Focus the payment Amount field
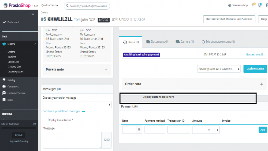The height and width of the screenshot is (151, 268). [x=199, y=130]
